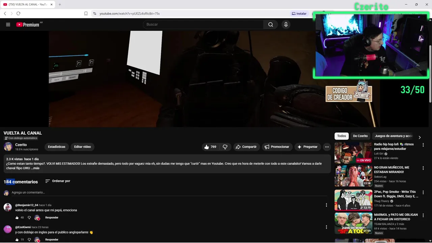Image resolution: width=432 pixels, height=243 pixels.
Task: Open options for EzeKiwmi's comment
Action: (326, 227)
